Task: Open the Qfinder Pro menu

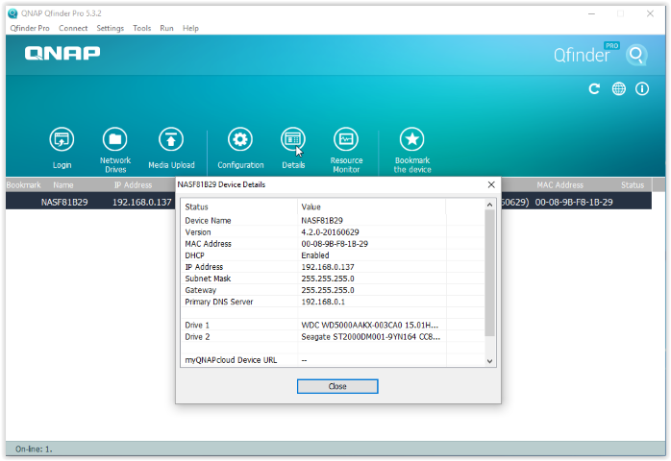Action: 29,29
